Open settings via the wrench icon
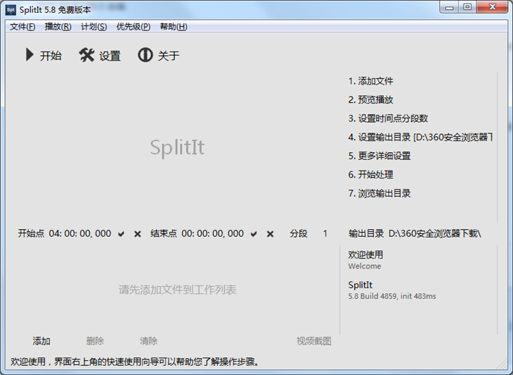The height and width of the screenshot is (375, 513). [86, 55]
